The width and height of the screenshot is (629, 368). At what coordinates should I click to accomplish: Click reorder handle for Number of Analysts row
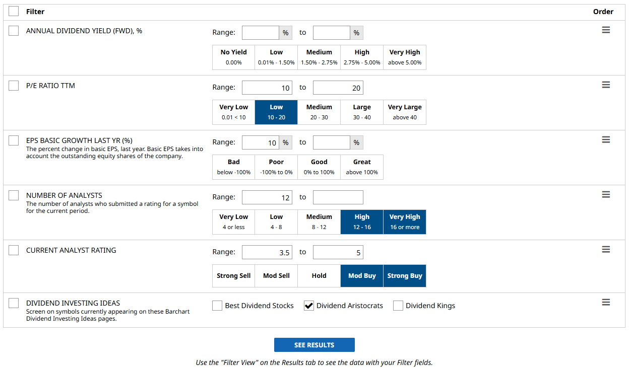606,195
